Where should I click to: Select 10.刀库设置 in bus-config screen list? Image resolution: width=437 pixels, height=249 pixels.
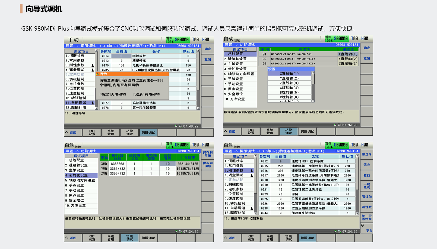(235, 99)
